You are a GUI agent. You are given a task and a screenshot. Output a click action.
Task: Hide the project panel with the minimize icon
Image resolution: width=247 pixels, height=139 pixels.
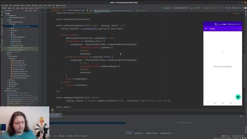pos(37,11)
